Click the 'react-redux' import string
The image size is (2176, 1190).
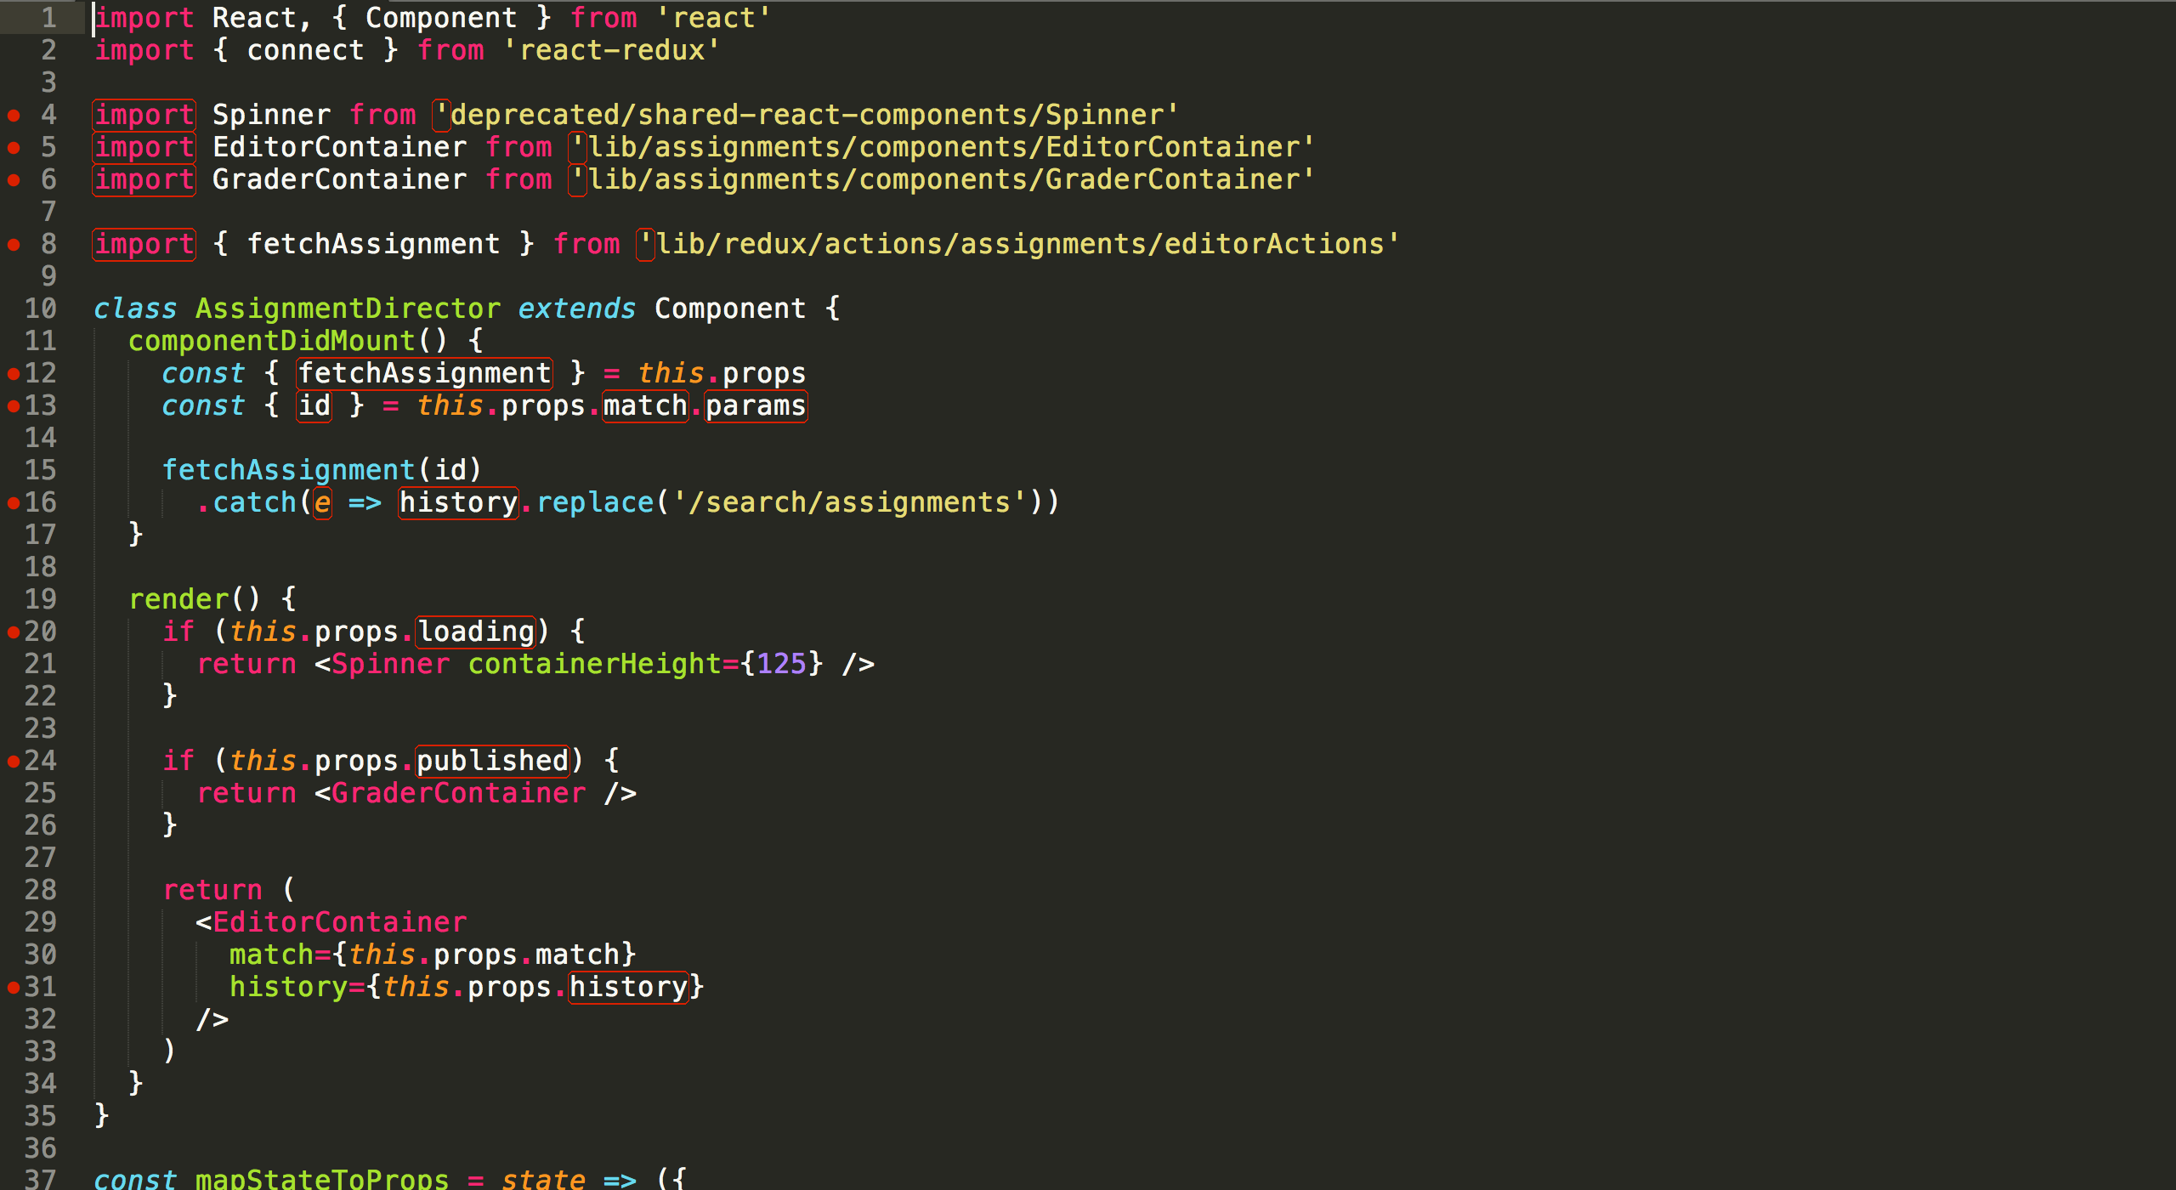click(x=611, y=50)
